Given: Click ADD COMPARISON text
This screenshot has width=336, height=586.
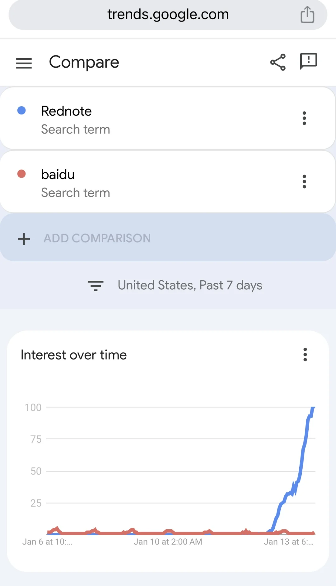Looking at the screenshot, I should point(97,238).
